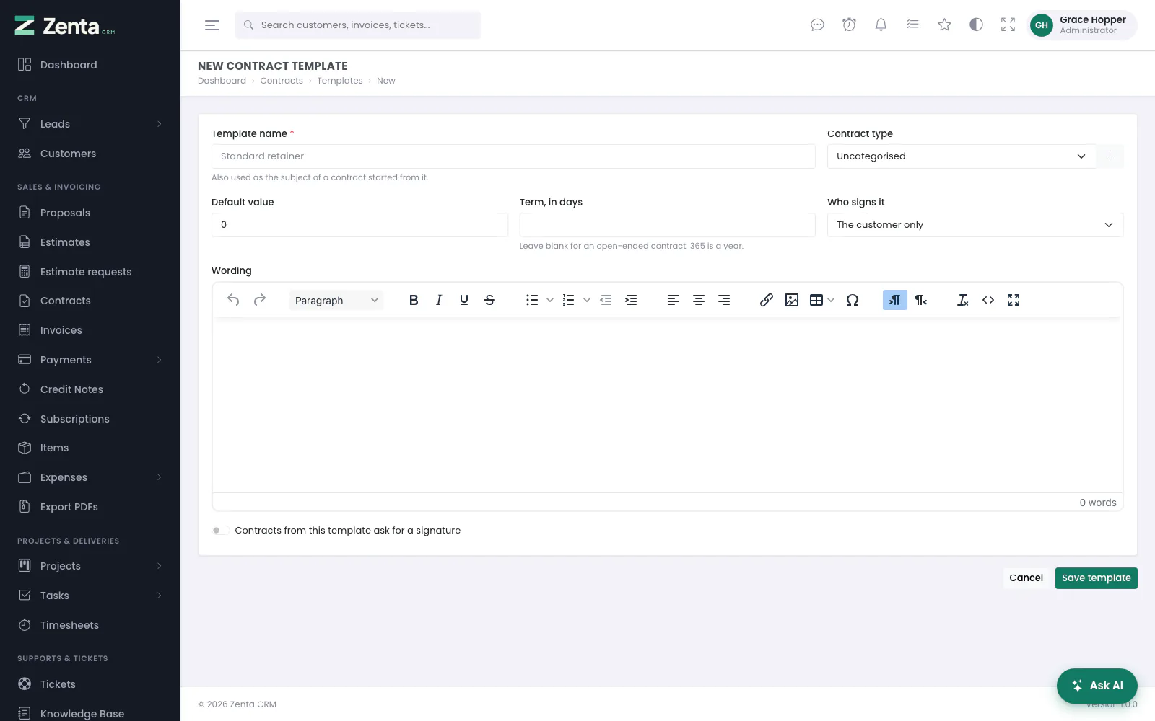Image resolution: width=1155 pixels, height=721 pixels.
Task: Toggle bold formatting in the editor
Action: (414, 300)
